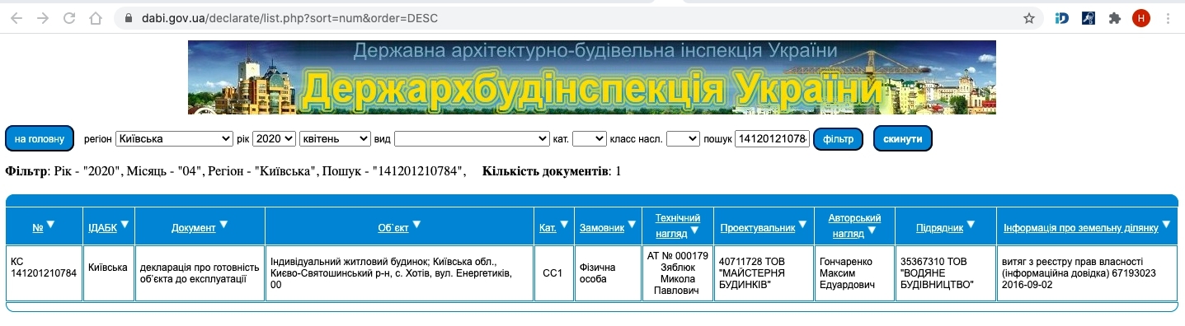Open the вид document type dropdown
Image resolution: width=1185 pixels, height=326 pixels.
(x=472, y=139)
